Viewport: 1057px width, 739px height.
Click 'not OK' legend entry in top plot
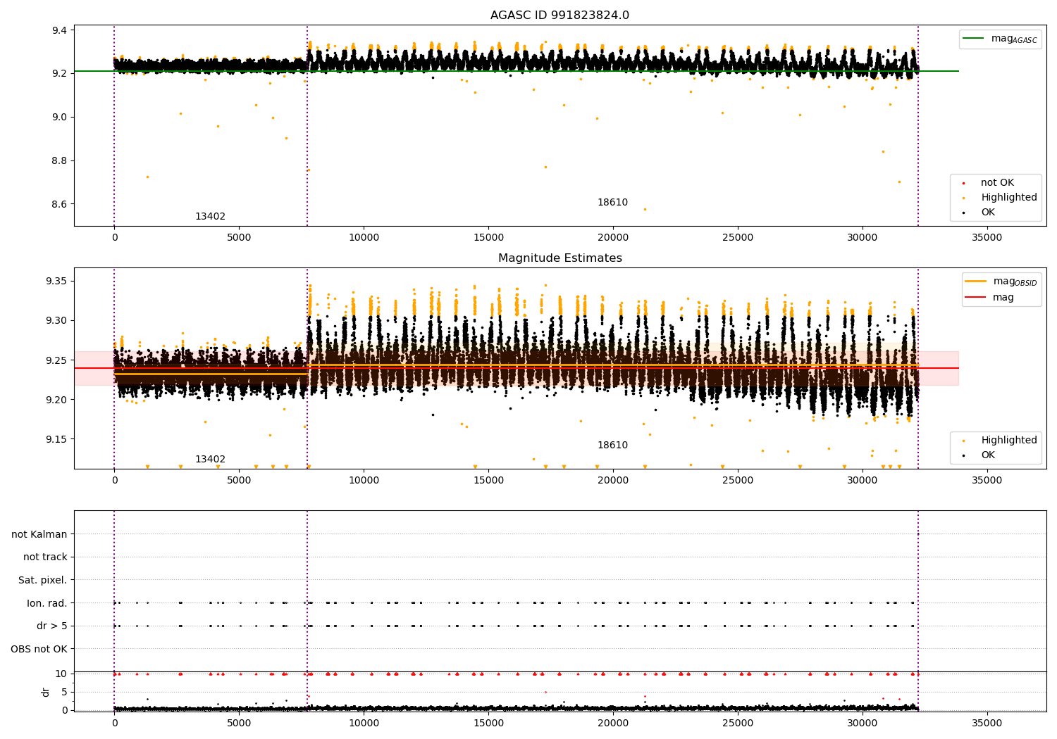997,183
